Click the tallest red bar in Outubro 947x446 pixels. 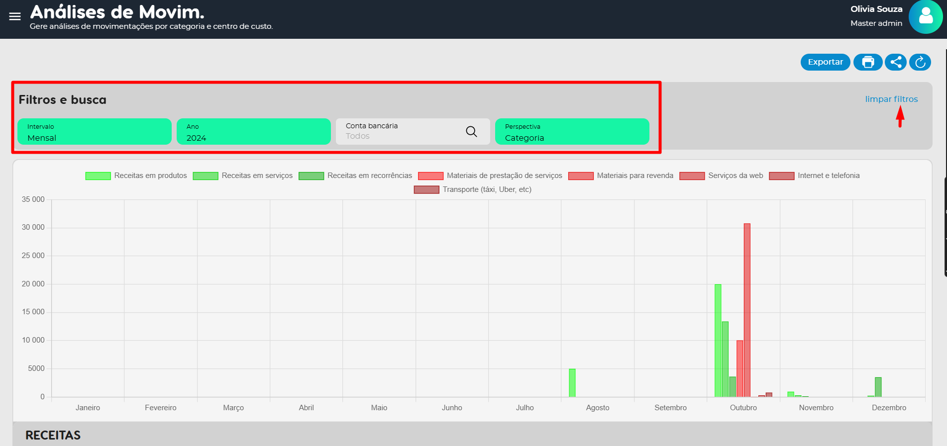[x=747, y=308]
